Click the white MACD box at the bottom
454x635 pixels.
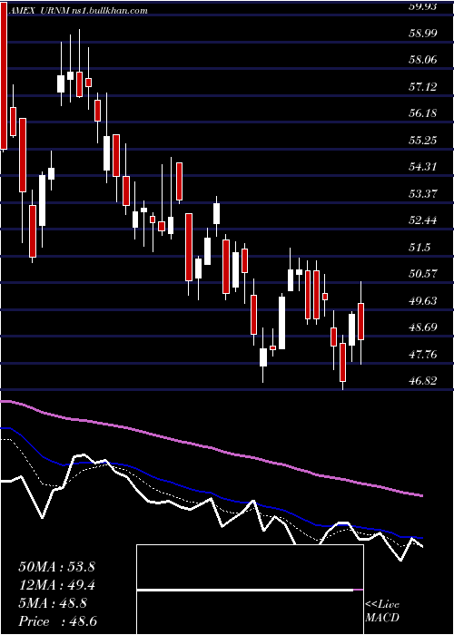(250, 590)
